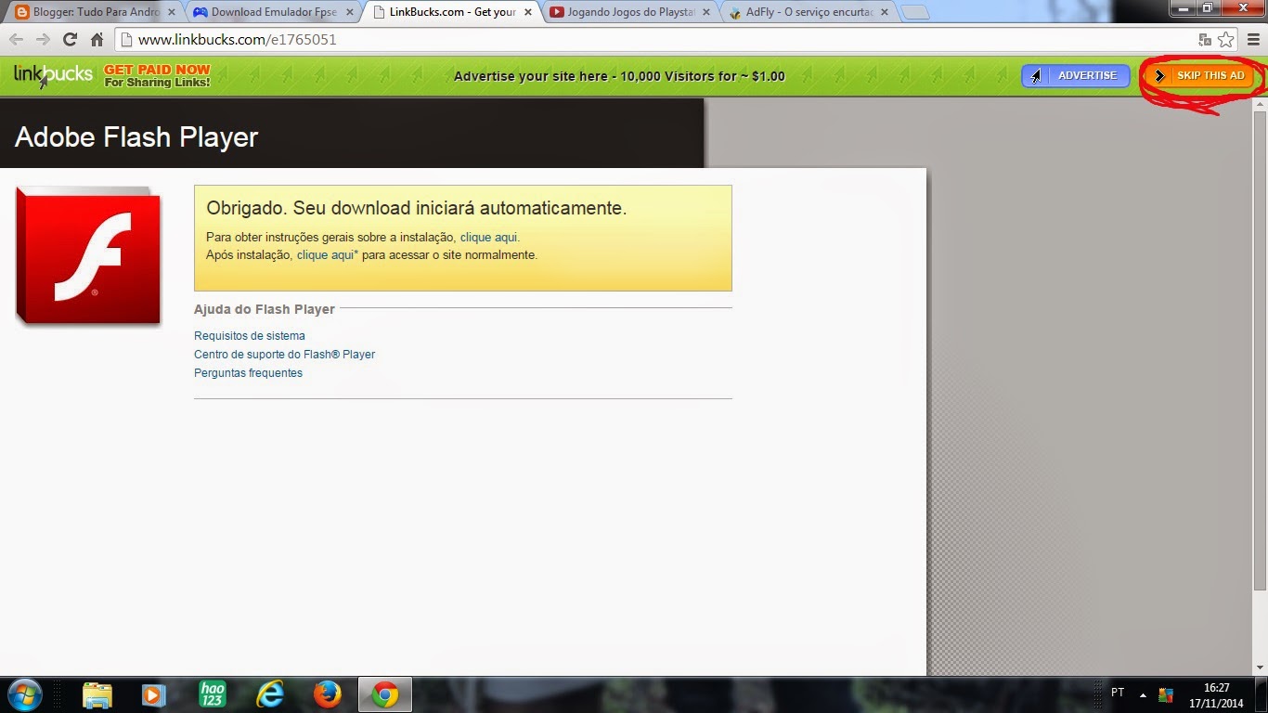Viewport: 1268px width, 713px height.
Task: Open the Chrome hamburger menu
Action: click(x=1253, y=40)
